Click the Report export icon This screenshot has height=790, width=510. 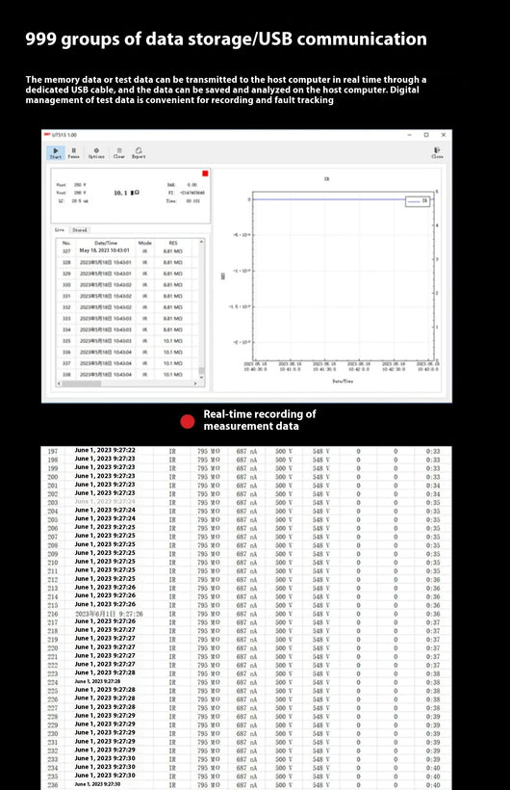[139, 152]
